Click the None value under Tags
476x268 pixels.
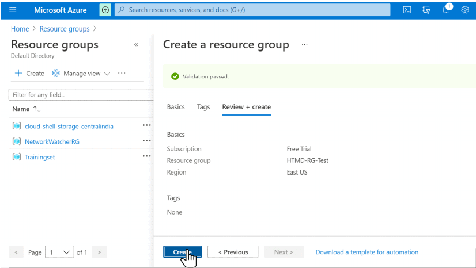[x=175, y=212]
